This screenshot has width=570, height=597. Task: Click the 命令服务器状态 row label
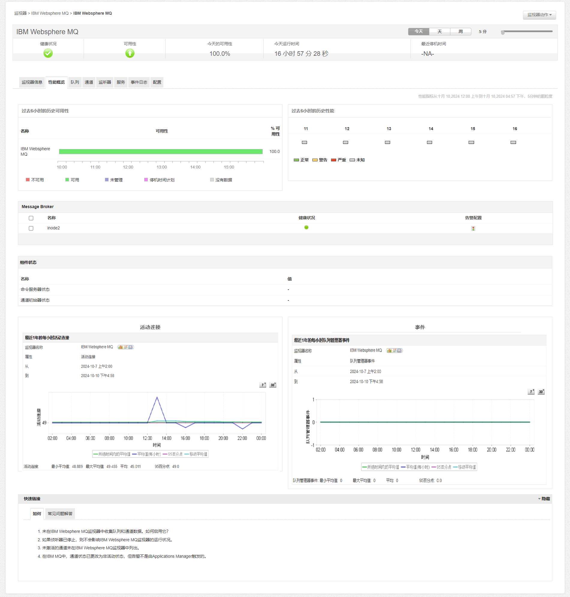35,290
